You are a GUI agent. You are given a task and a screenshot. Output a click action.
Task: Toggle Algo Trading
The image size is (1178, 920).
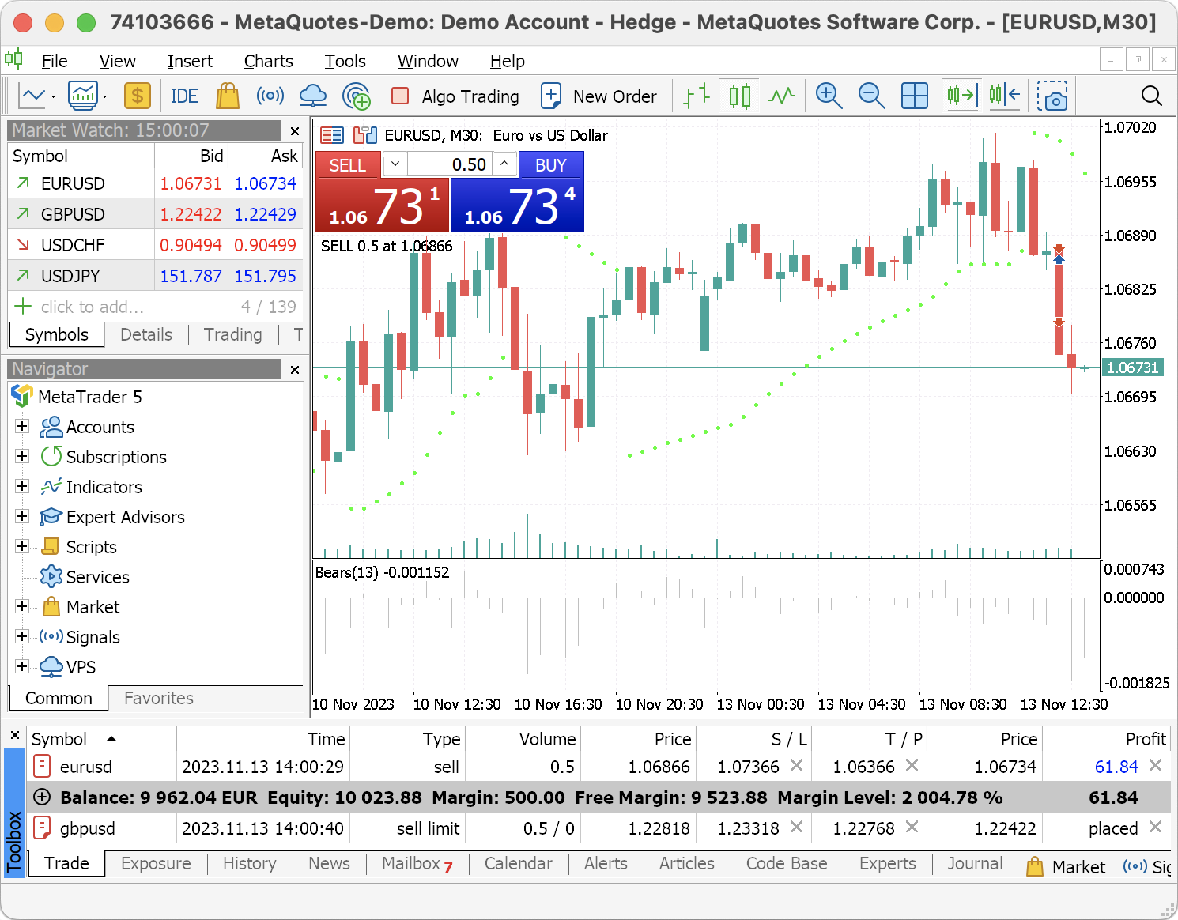[455, 96]
